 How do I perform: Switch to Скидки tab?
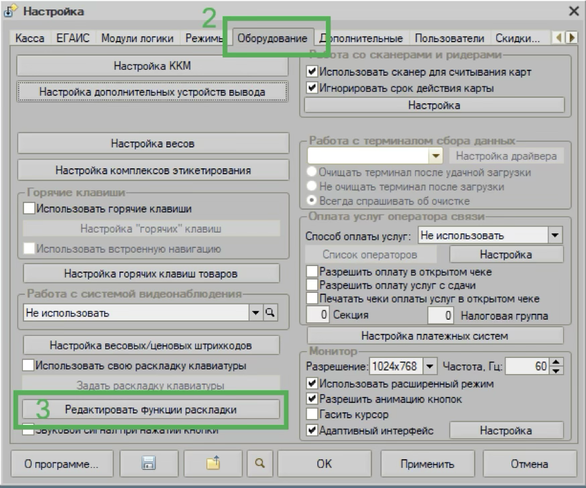pos(518,38)
